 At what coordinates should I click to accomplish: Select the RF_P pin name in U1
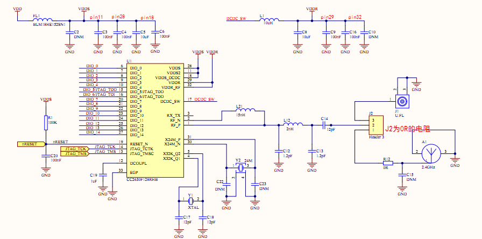tap(176, 125)
